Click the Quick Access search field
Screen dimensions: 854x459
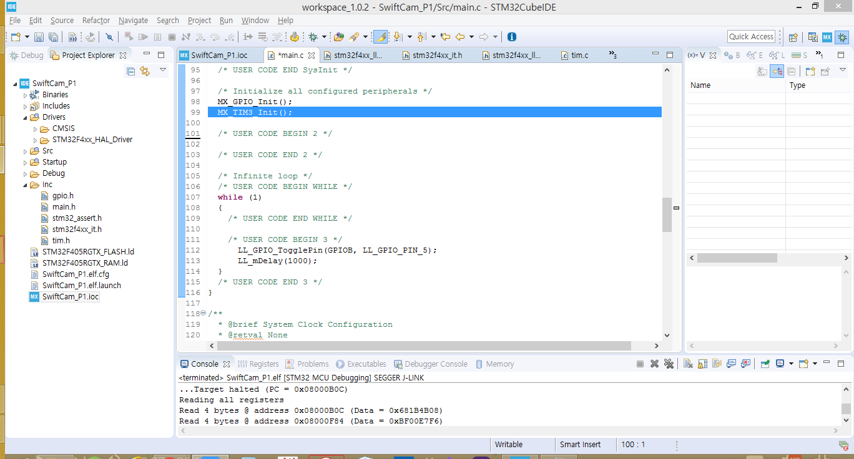click(752, 37)
